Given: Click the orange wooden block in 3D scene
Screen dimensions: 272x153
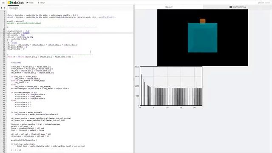Looking at the screenshot, I should tap(202, 21).
